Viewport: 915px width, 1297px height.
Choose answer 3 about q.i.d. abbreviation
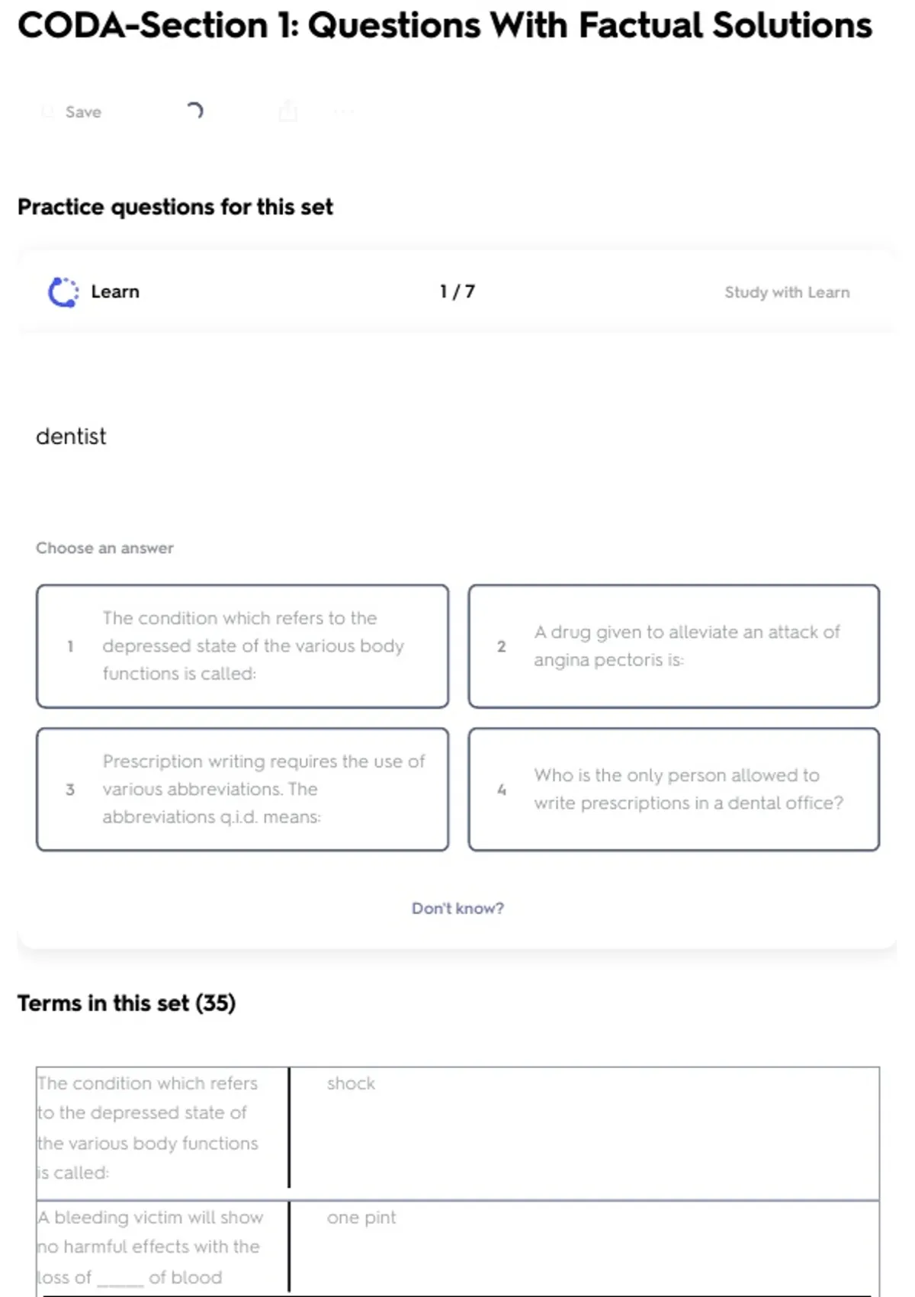(x=242, y=789)
